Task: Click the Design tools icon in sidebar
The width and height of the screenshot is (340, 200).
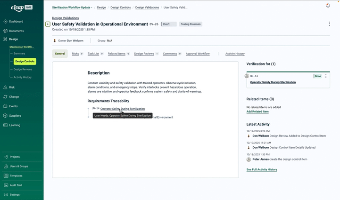Action: [5, 39]
